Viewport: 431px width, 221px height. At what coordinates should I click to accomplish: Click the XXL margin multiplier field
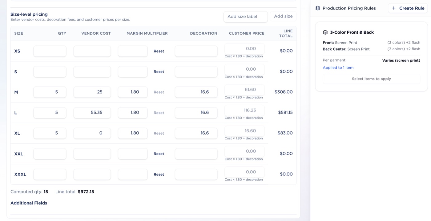pos(133,154)
